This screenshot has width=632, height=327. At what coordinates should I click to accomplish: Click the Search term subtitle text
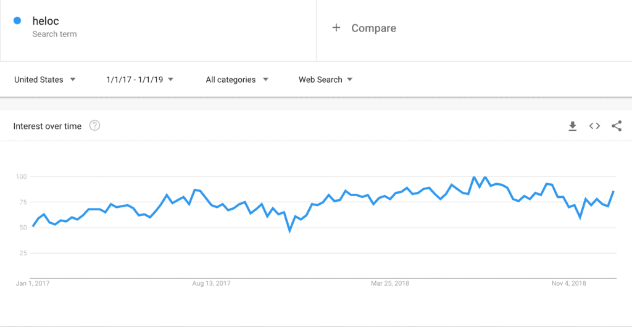[54, 34]
